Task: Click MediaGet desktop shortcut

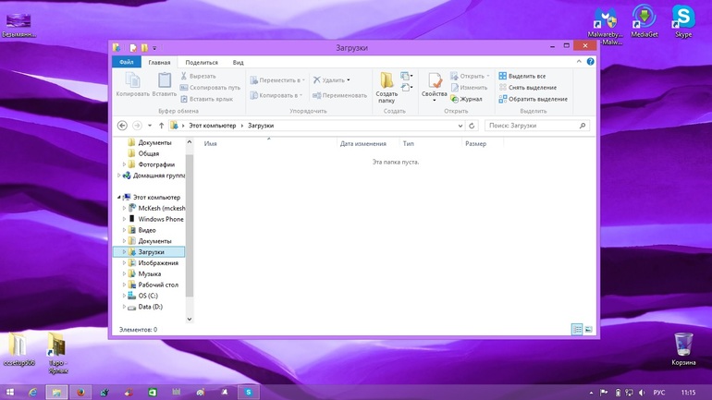Action: pyautogui.click(x=644, y=21)
